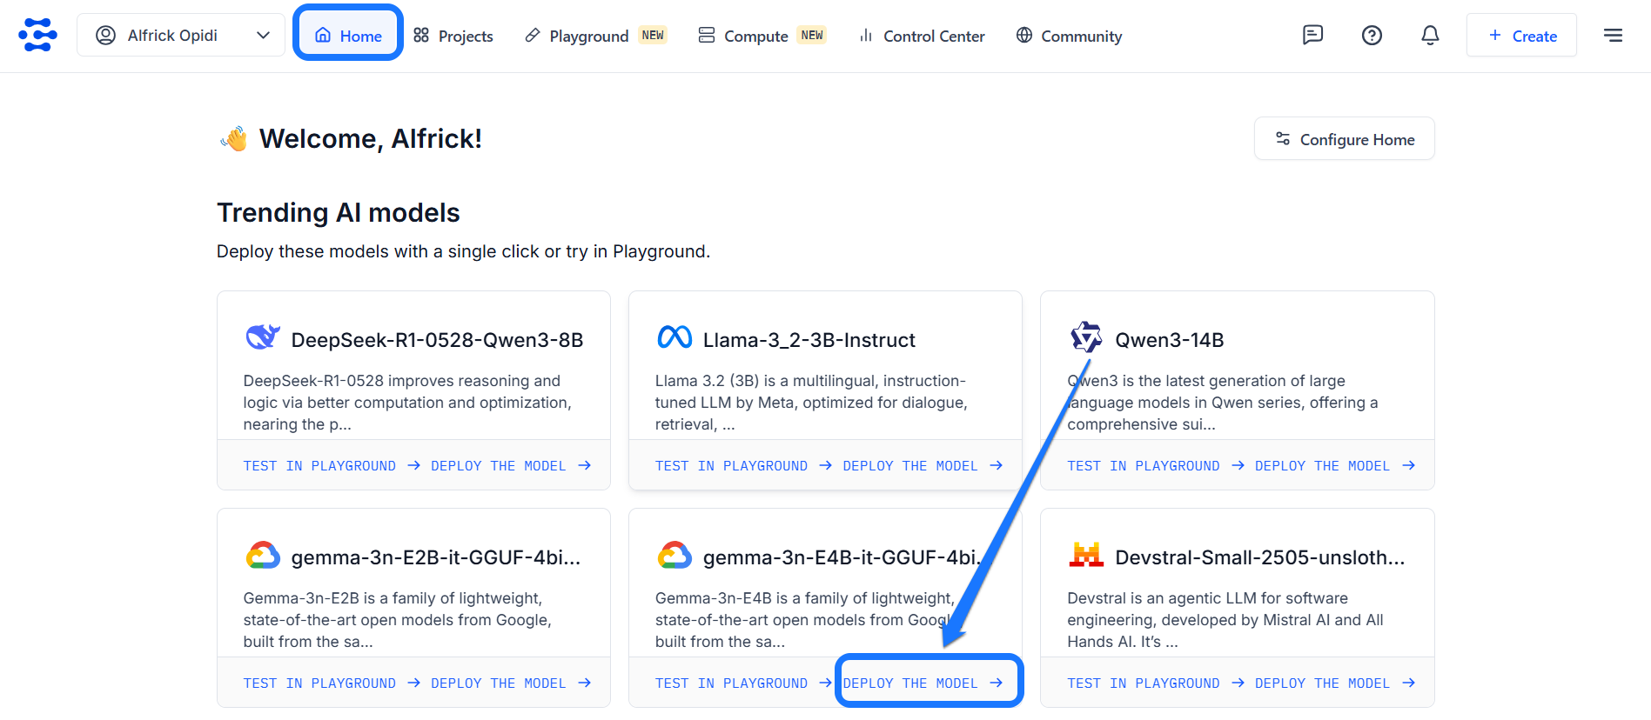This screenshot has height=720, width=1651.
Task: Click the Create button
Action: pyautogui.click(x=1521, y=36)
